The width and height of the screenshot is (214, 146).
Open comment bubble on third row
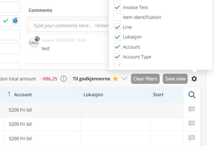191,138
